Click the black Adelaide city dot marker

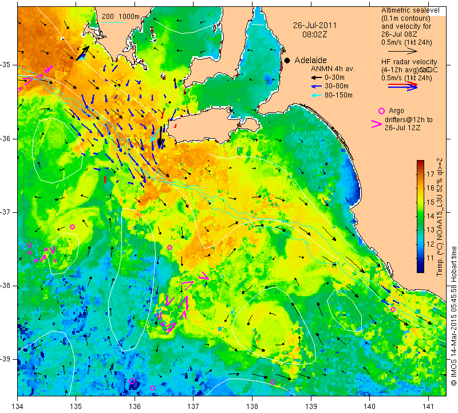(287, 60)
